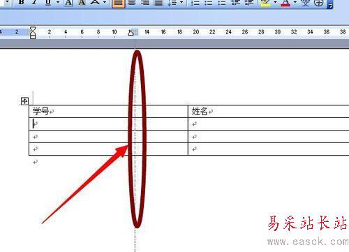Open the toolbar options at the toolbar end
Screen dimensions: 349x252
329,4
